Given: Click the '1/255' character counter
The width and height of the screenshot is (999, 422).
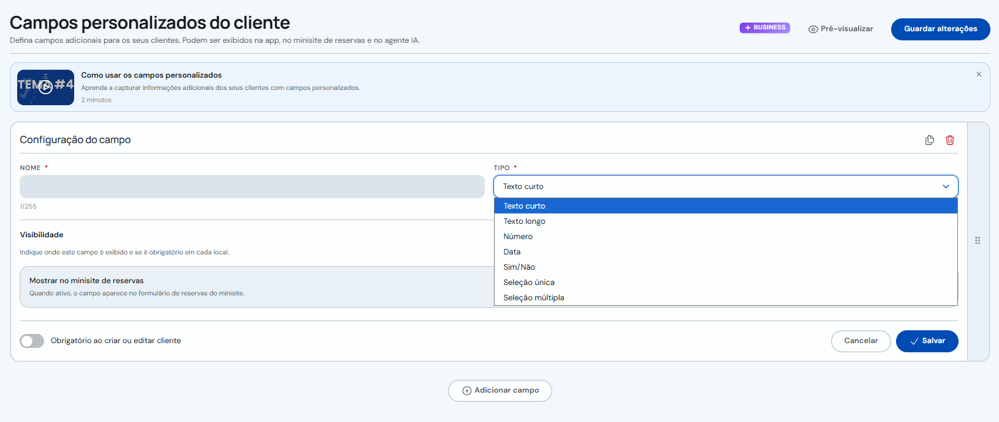Looking at the screenshot, I should 28,206.
